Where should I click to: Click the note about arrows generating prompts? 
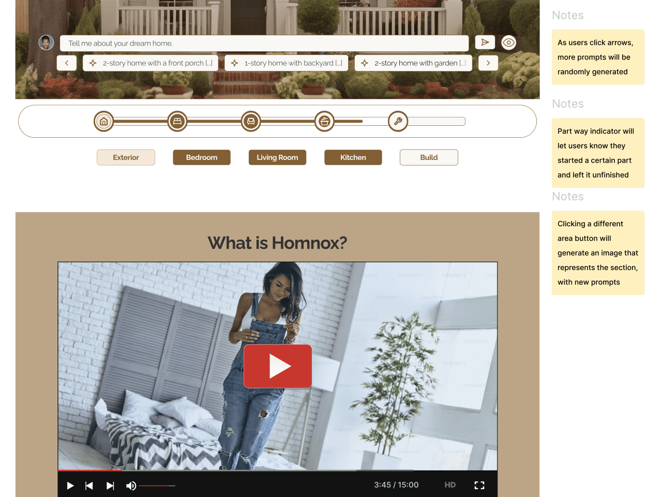coord(598,57)
